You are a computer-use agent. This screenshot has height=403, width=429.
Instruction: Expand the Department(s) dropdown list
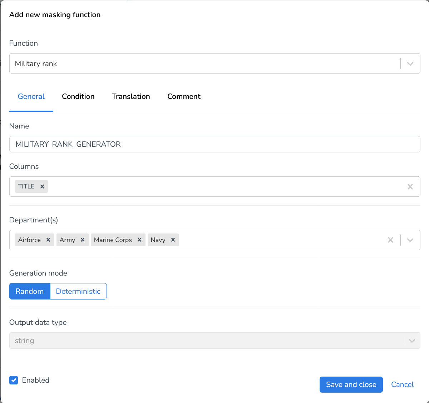(410, 240)
